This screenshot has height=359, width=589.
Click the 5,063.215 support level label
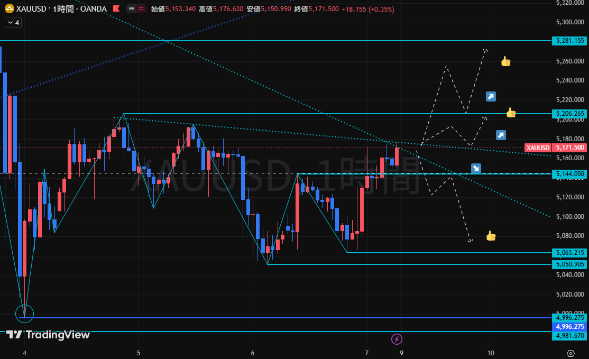click(x=569, y=253)
